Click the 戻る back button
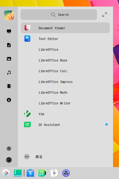This screenshot has width=119, height=179. pyautogui.click(x=39, y=157)
